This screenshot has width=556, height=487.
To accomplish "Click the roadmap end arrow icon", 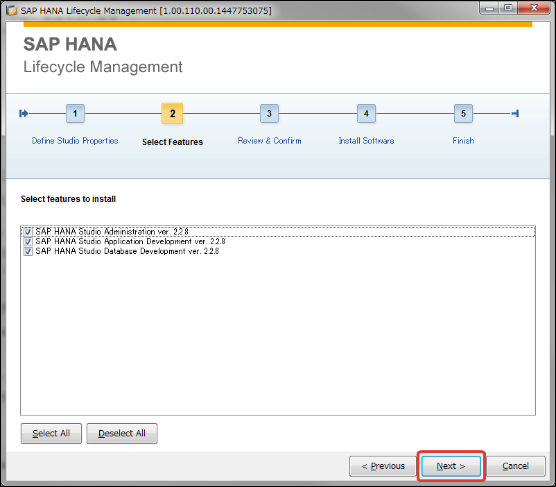I will tap(514, 113).
